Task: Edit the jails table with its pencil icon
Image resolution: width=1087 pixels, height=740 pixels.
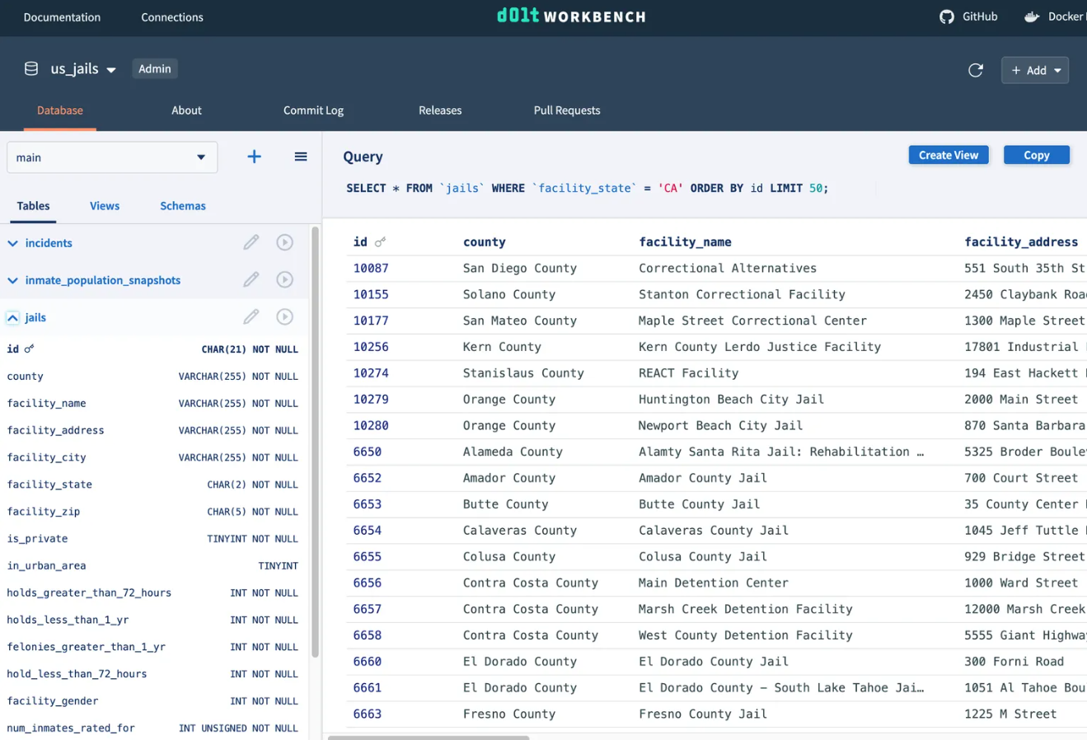Action: 251,316
